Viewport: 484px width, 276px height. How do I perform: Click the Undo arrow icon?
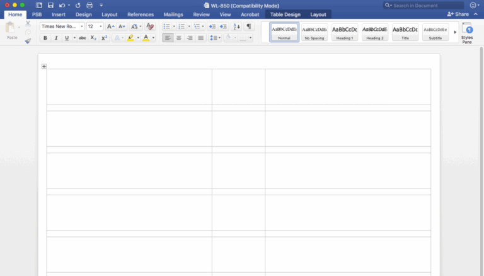coord(62,5)
